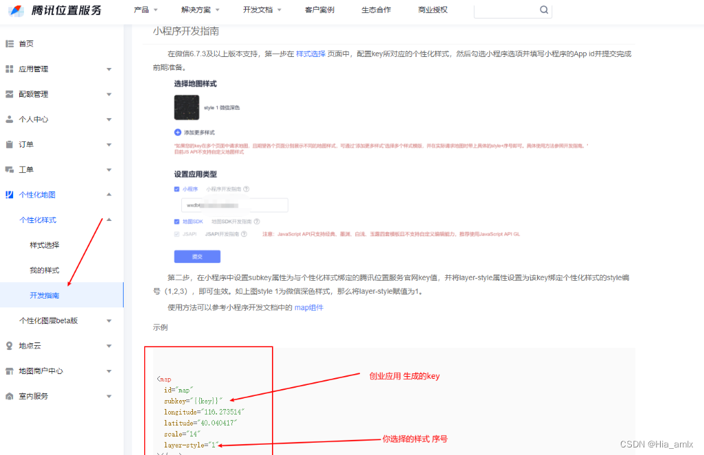
Task: Open 客户案例 in top navigation
Action: [x=319, y=10]
